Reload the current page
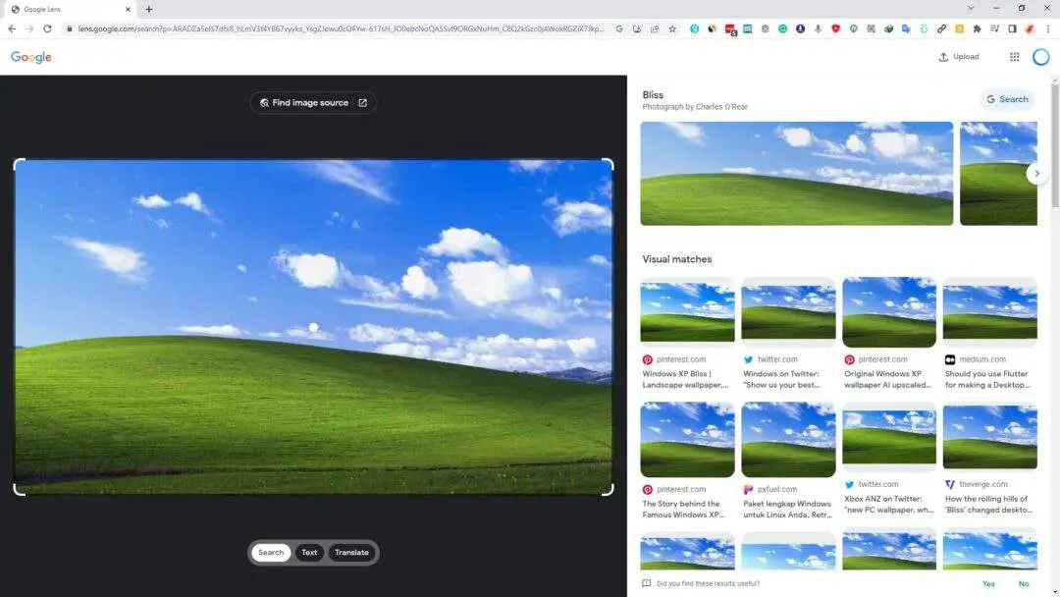The width and height of the screenshot is (1060, 597). 47,29
